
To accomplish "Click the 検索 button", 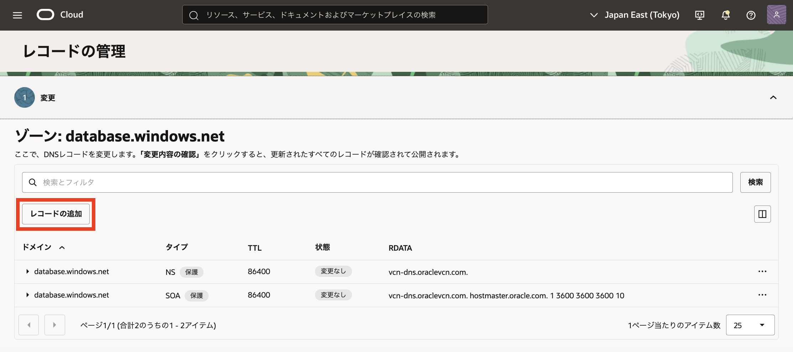I will click(755, 182).
